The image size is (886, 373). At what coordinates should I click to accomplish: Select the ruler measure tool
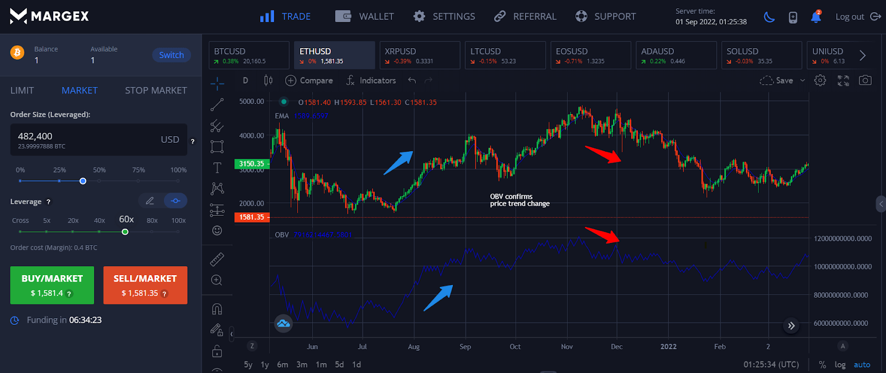point(217,258)
